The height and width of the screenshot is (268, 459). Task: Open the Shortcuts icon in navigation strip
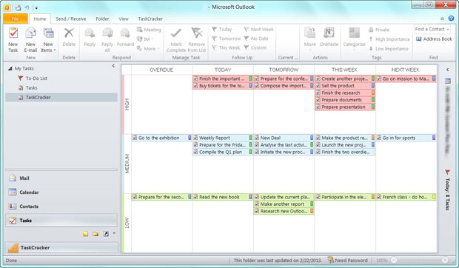coord(106,234)
